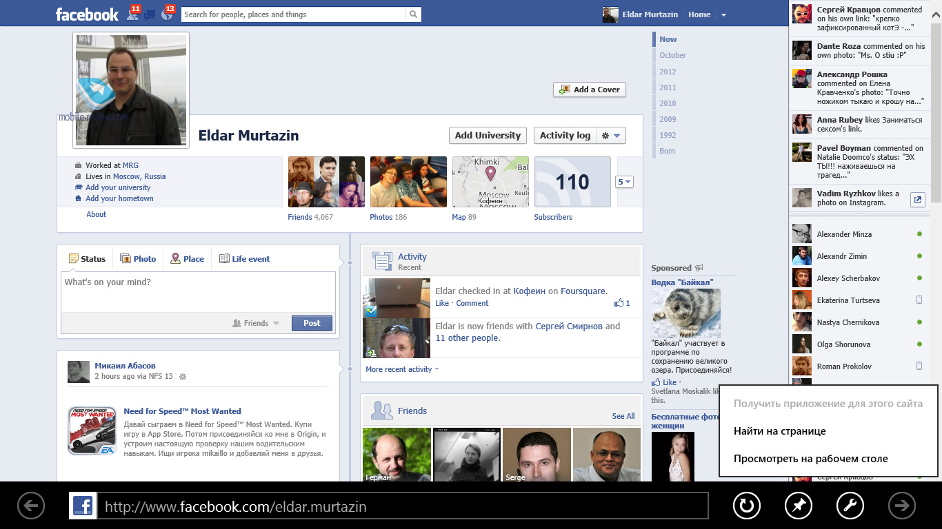
Task: Click the Add your hometown link
Action: pos(119,198)
